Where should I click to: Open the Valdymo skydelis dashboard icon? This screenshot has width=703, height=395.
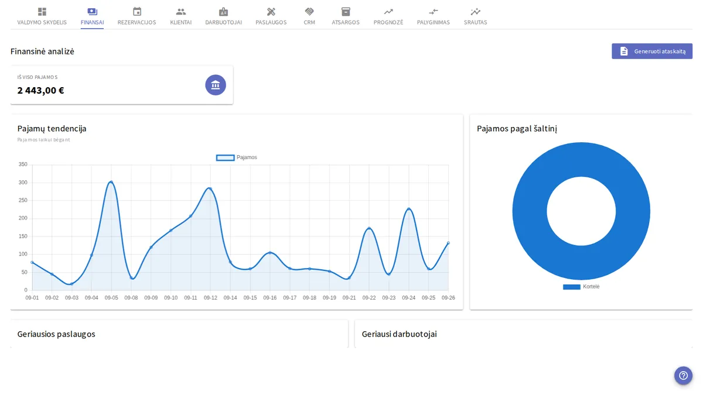pyautogui.click(x=42, y=12)
